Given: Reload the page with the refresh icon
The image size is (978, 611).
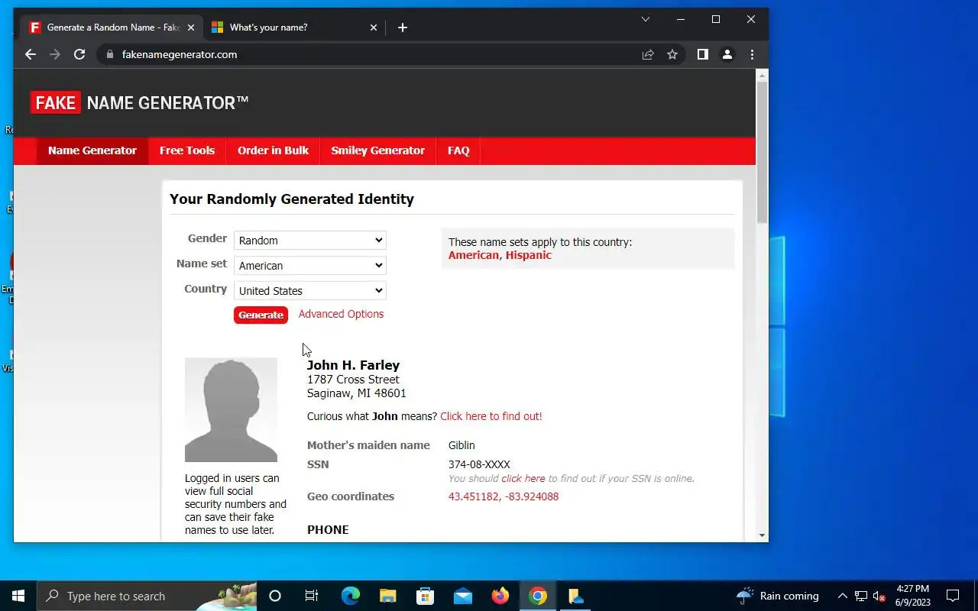Looking at the screenshot, I should [x=79, y=54].
